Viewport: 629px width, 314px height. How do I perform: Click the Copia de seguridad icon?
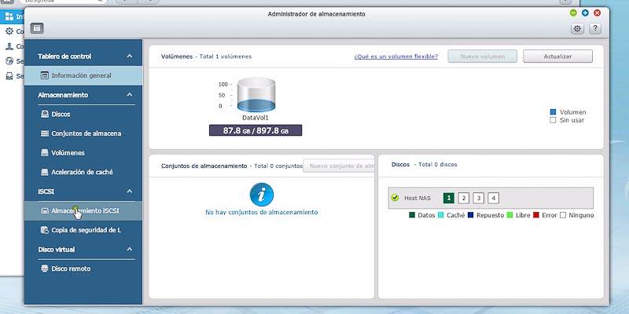[45, 230]
